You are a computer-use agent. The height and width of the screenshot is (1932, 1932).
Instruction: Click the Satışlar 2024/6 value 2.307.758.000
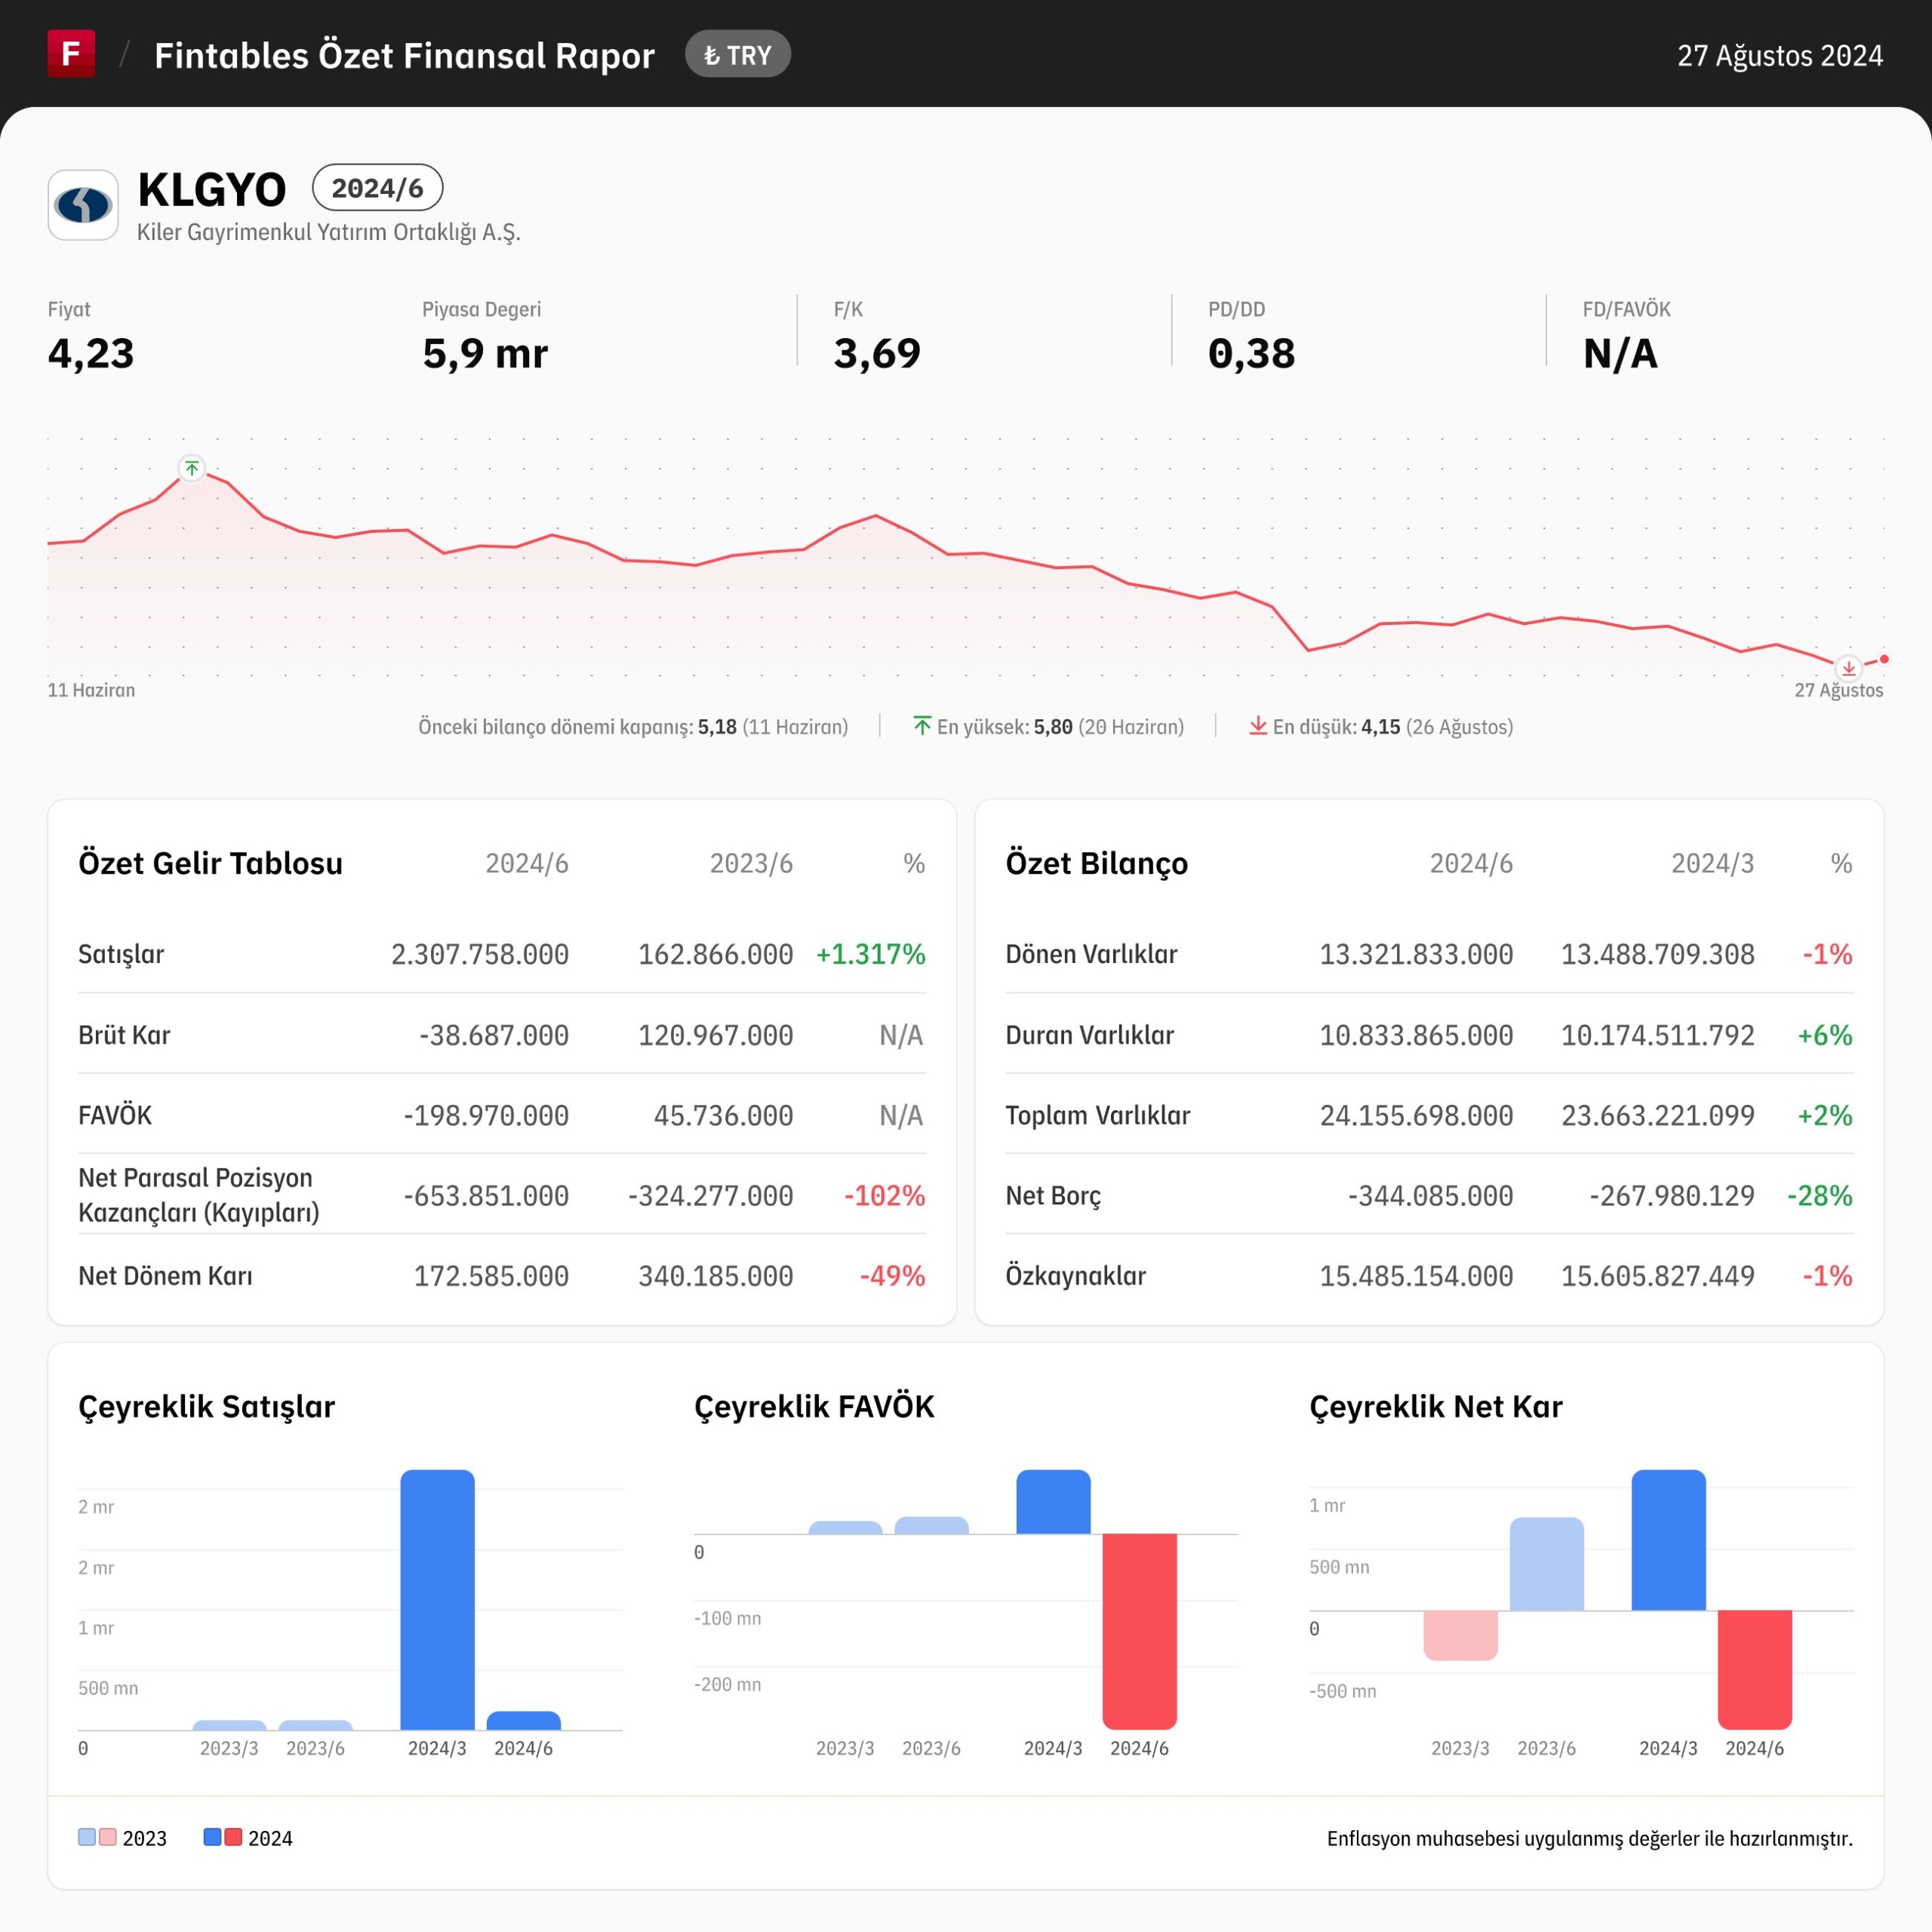[x=480, y=954]
